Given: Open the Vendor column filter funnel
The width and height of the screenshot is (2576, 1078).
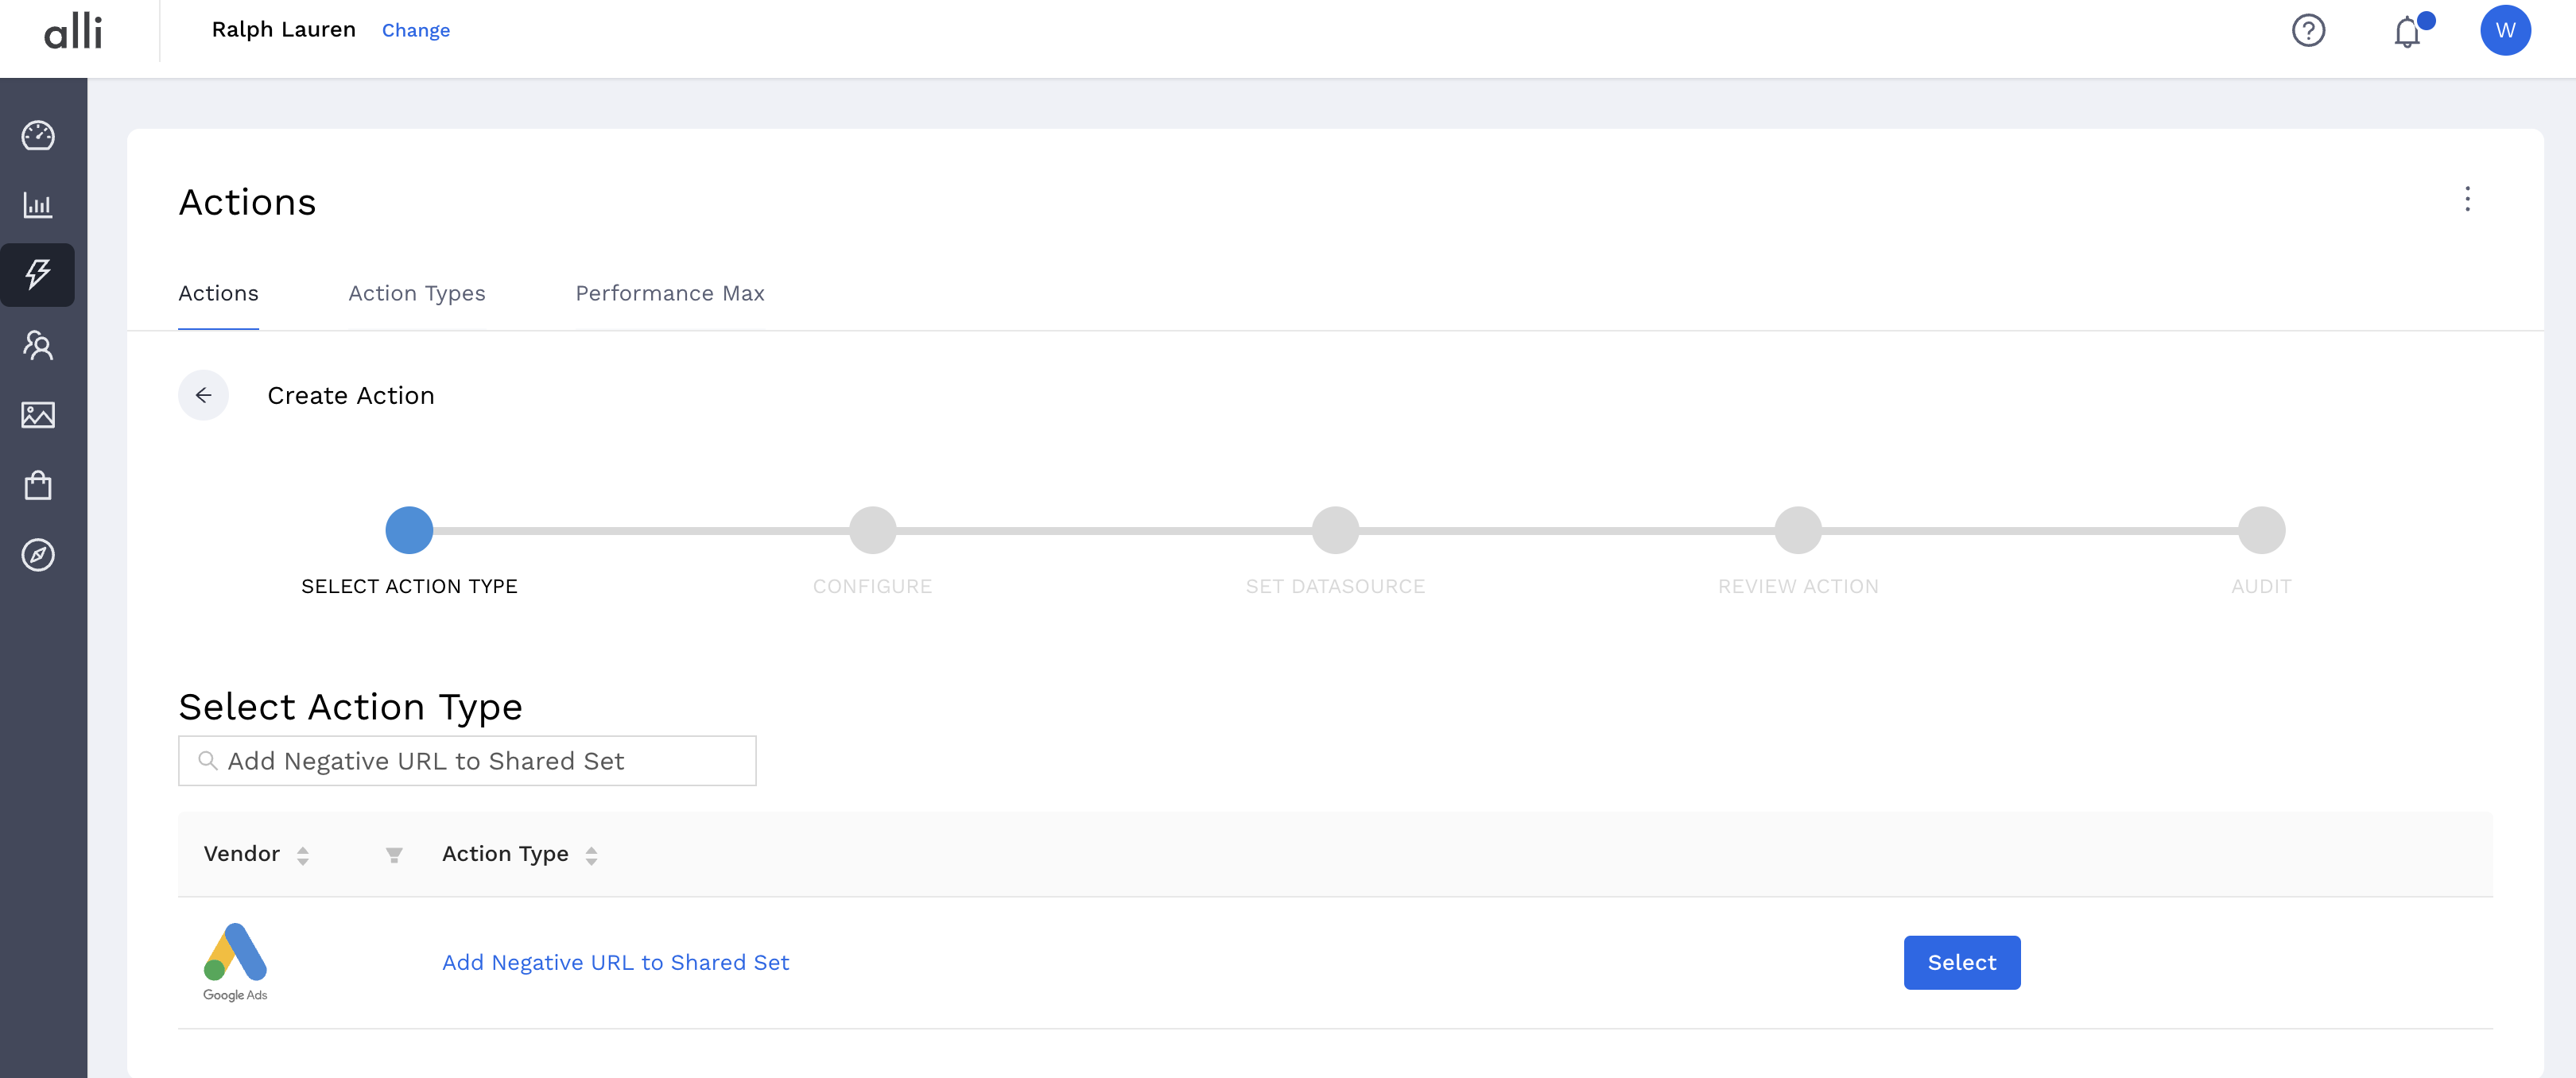Looking at the screenshot, I should coord(395,855).
